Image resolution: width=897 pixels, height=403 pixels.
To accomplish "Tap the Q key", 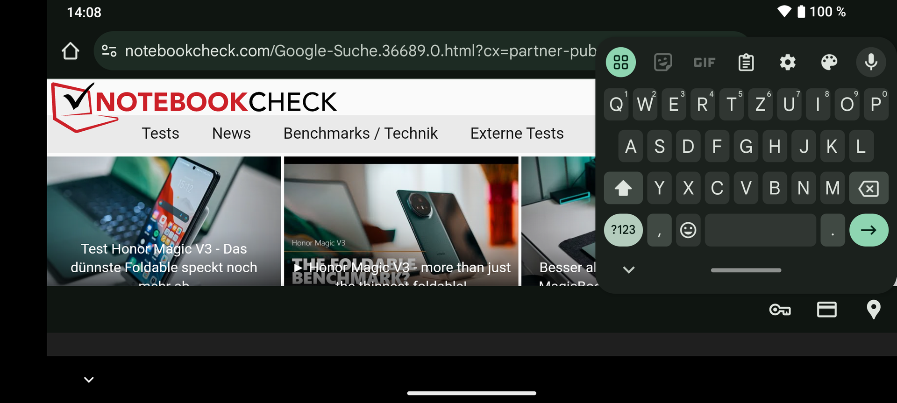I will 616,105.
